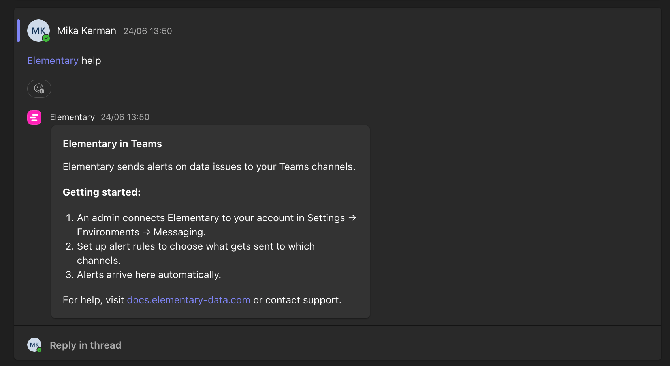Click the Getting started heading in card

pos(102,192)
